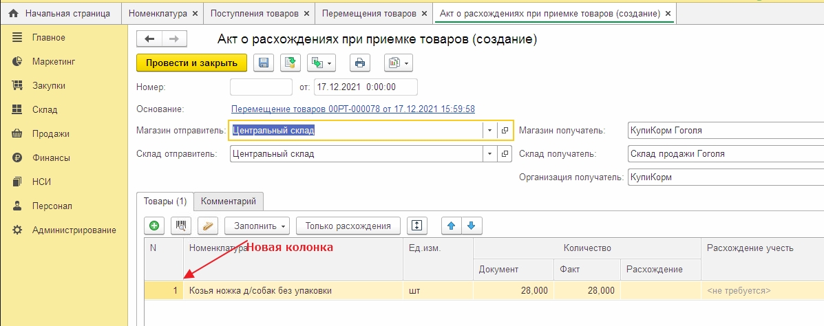Expand Склад отправитель dropdown list
Screen dimensions: 824x326
click(489, 154)
